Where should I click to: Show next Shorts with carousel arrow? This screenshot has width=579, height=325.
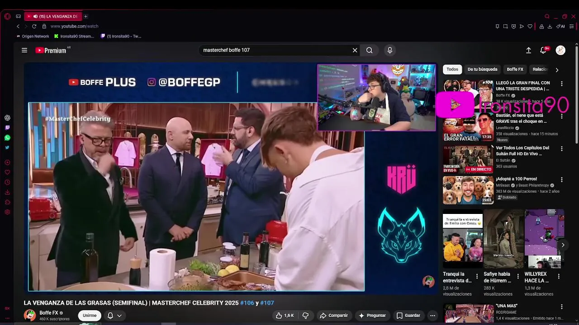[563, 245]
